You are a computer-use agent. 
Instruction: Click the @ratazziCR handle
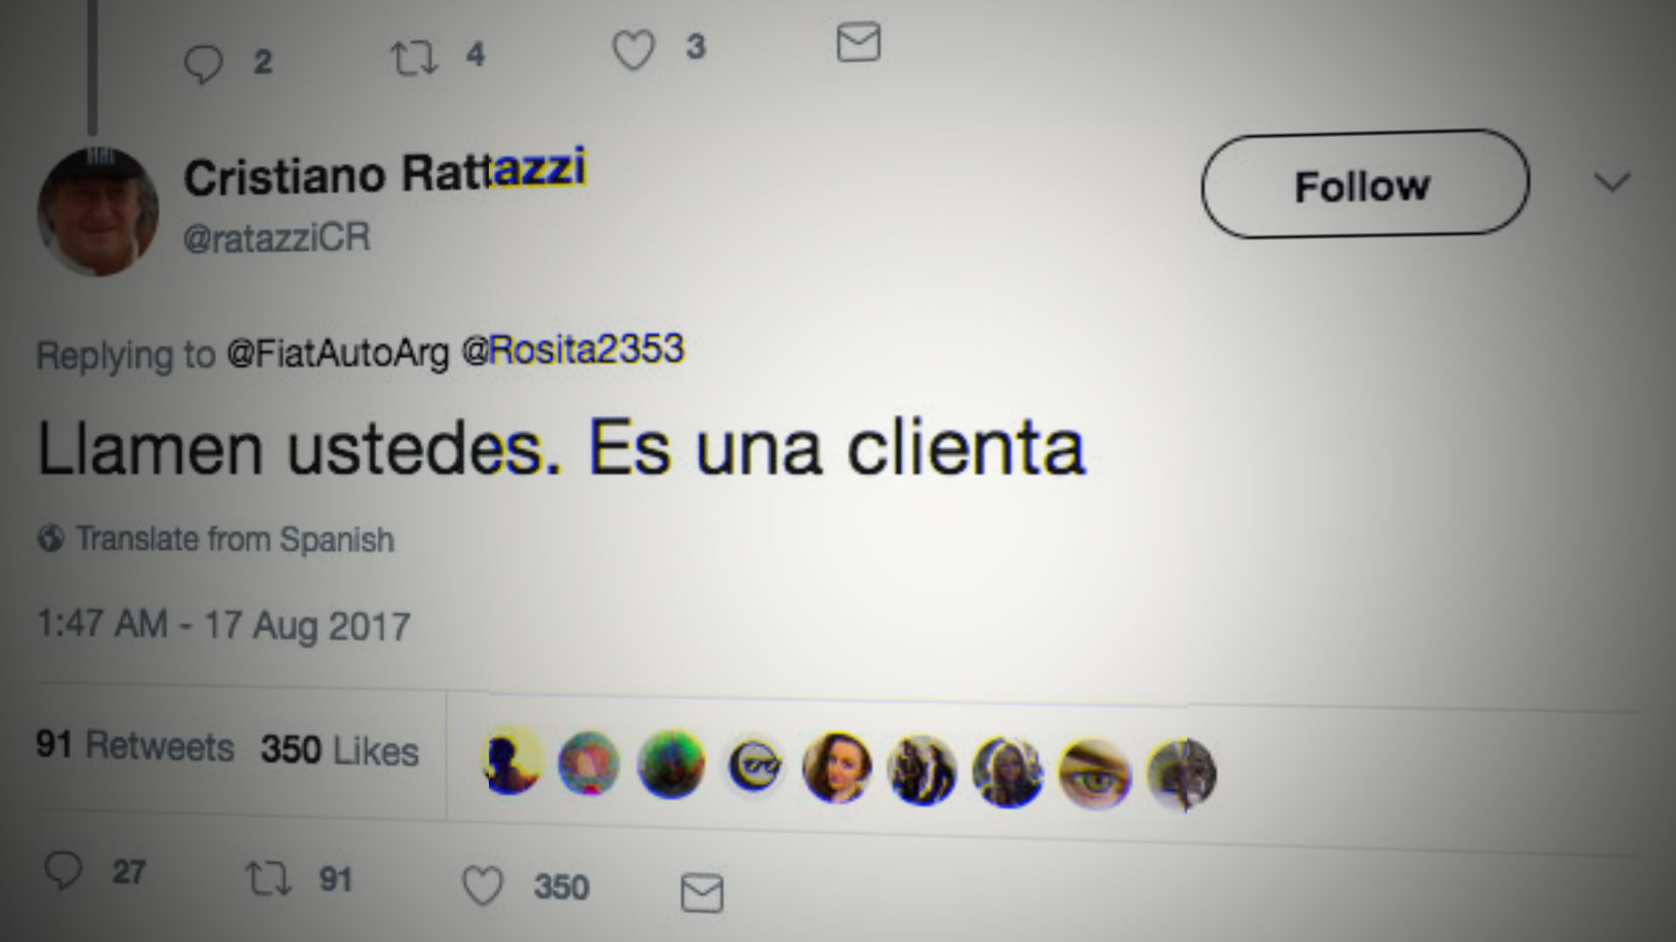277,237
